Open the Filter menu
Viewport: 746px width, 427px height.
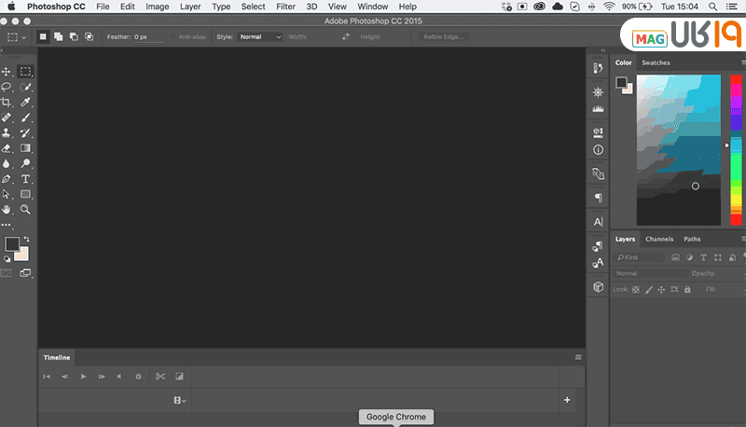click(285, 7)
